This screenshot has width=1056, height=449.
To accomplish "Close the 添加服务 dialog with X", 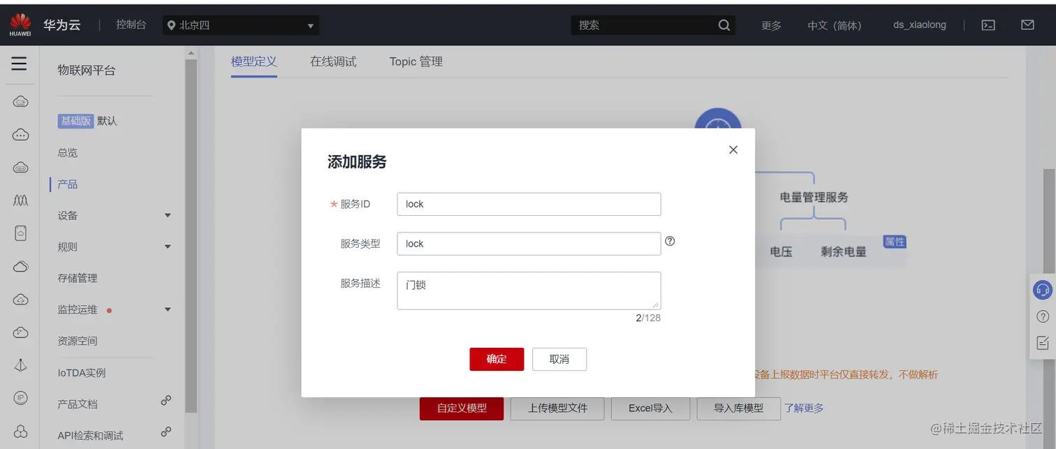I will pyautogui.click(x=733, y=149).
